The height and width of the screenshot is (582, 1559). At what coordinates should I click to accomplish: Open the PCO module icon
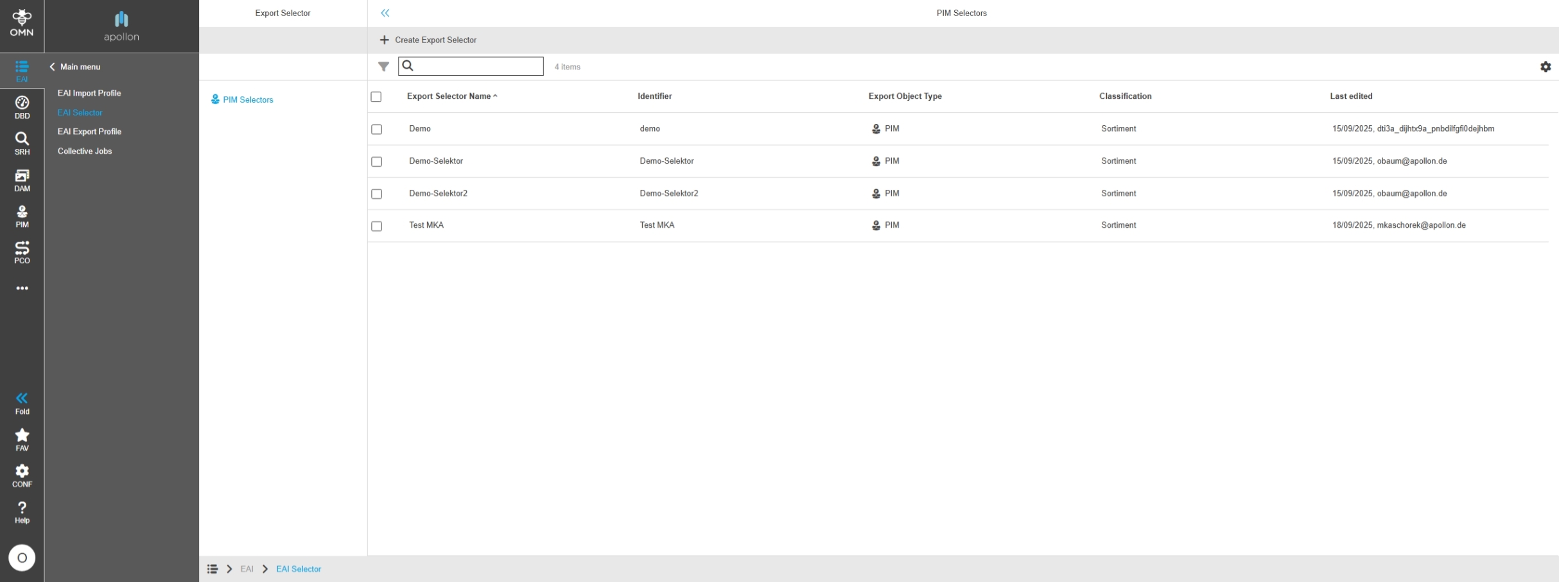[x=22, y=252]
